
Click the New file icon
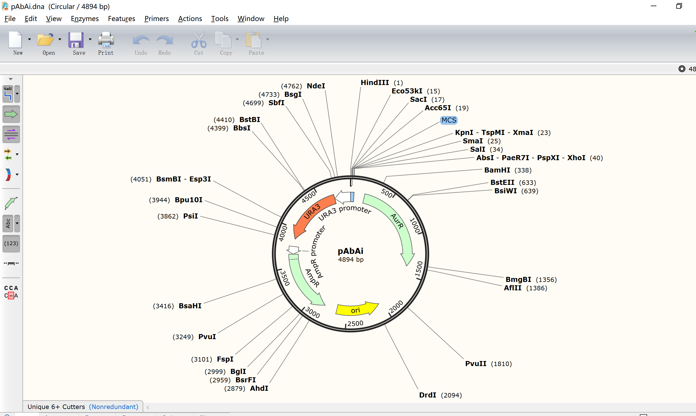(x=15, y=40)
